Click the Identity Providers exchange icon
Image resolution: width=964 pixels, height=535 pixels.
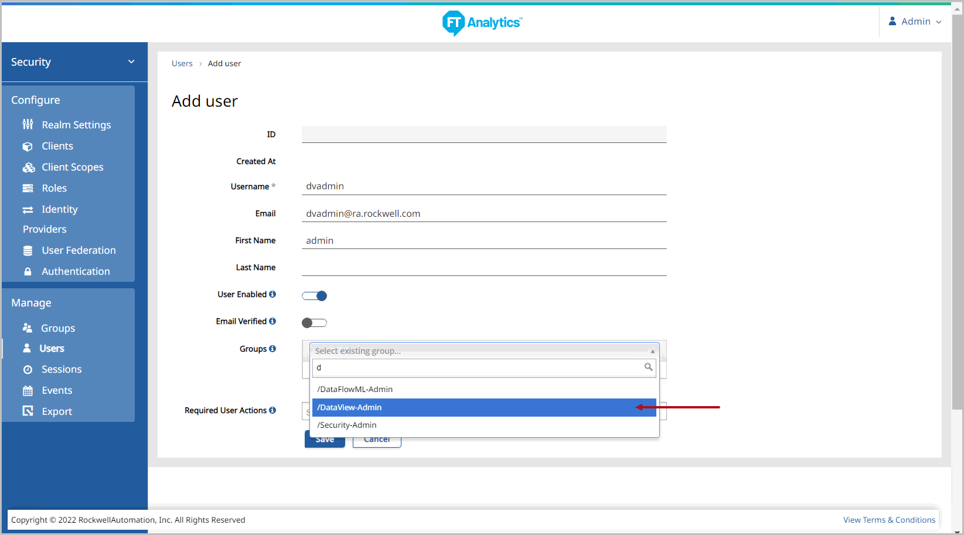click(x=28, y=210)
